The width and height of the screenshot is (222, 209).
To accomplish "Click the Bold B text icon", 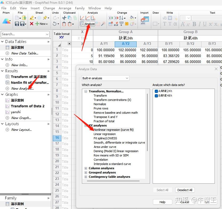I will click(x=194, y=24).
